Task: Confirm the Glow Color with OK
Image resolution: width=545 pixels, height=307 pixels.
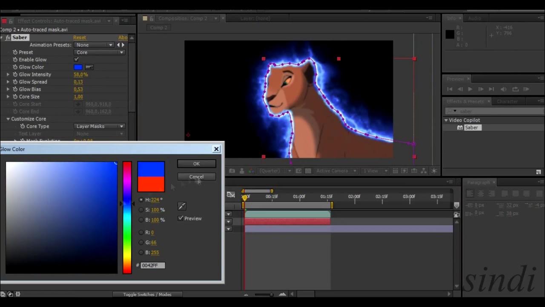Action: coord(196,164)
